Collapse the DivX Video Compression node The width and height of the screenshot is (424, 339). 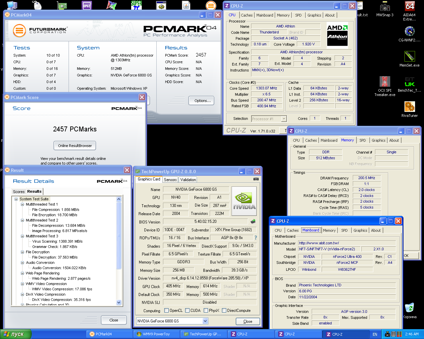click(23, 294)
